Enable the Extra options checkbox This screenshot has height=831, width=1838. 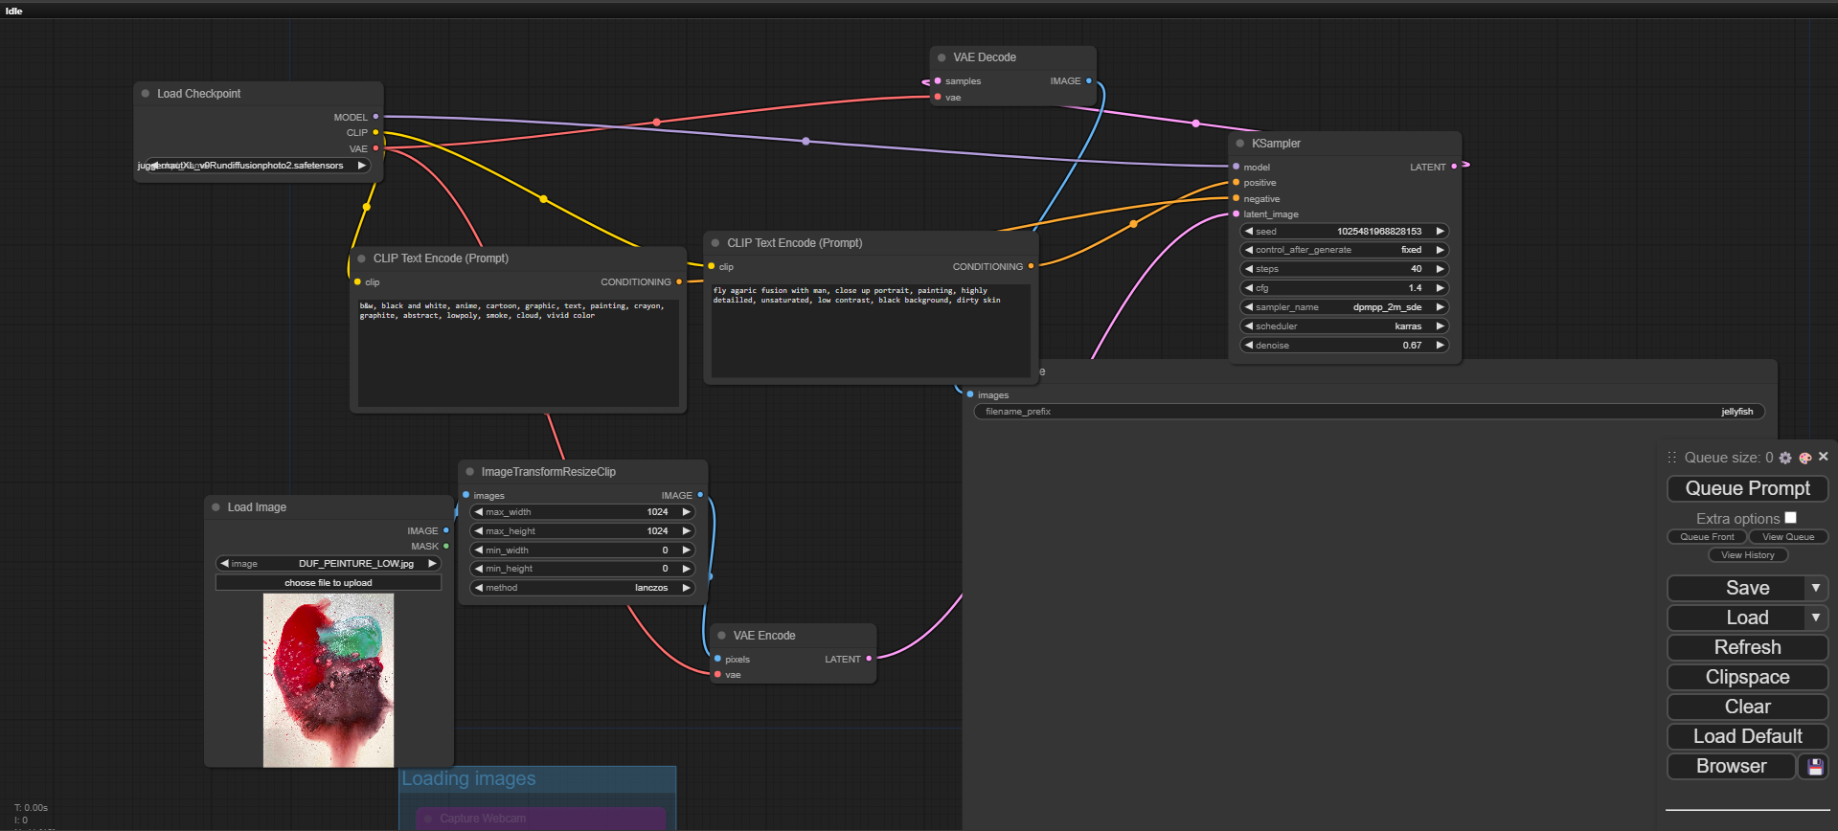(x=1790, y=518)
